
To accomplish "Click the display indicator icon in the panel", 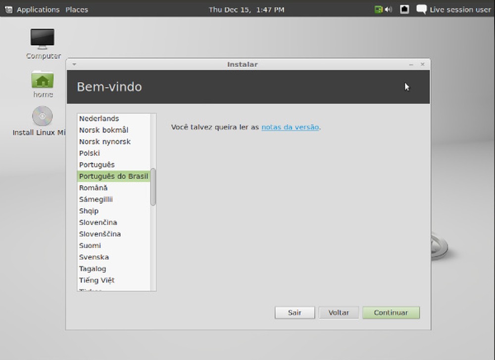I will click(404, 9).
